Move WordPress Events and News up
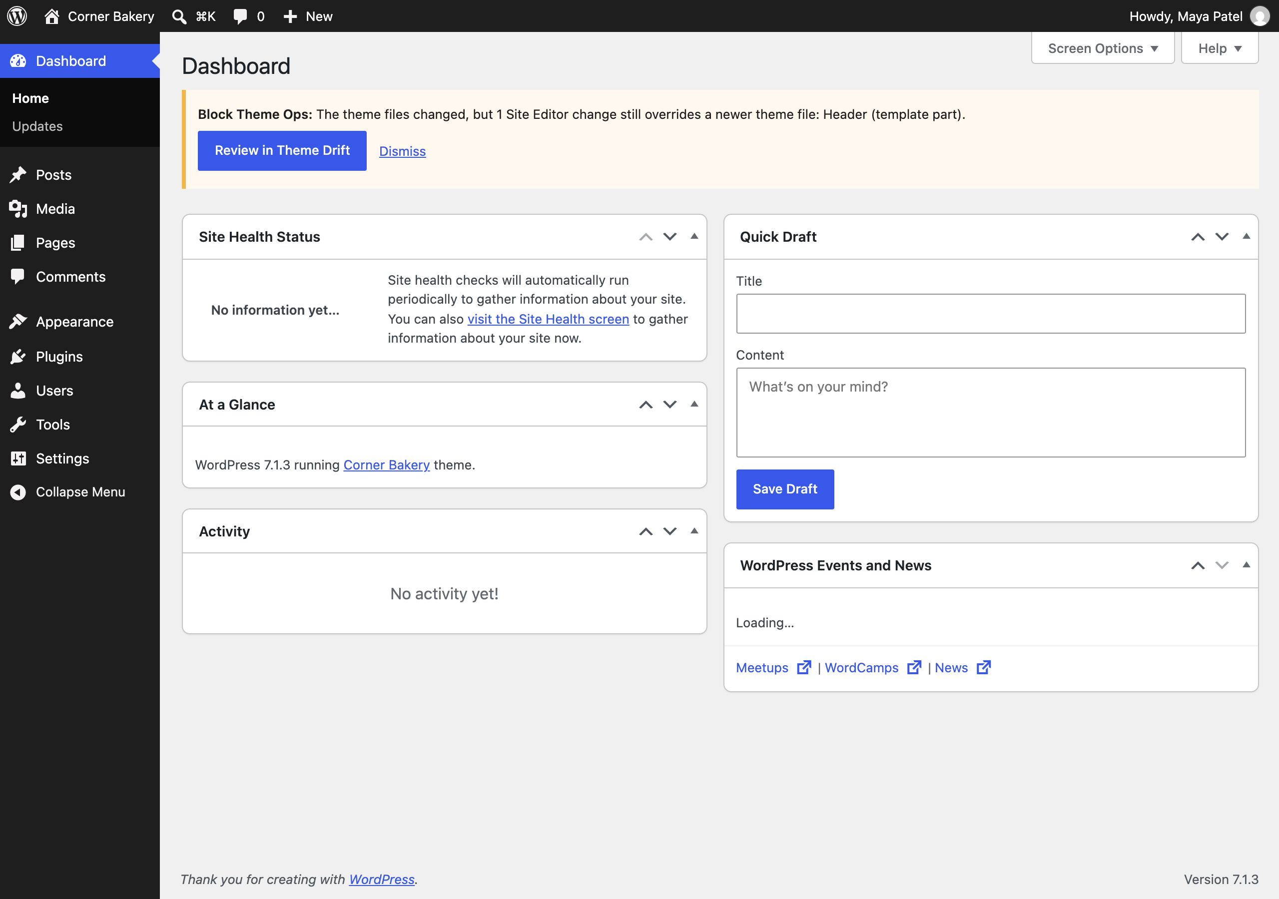This screenshot has width=1279, height=899. (1198, 565)
